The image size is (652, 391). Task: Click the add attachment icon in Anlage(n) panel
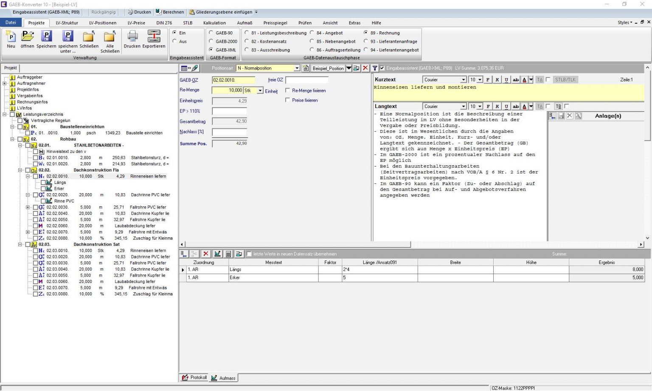tap(552, 116)
